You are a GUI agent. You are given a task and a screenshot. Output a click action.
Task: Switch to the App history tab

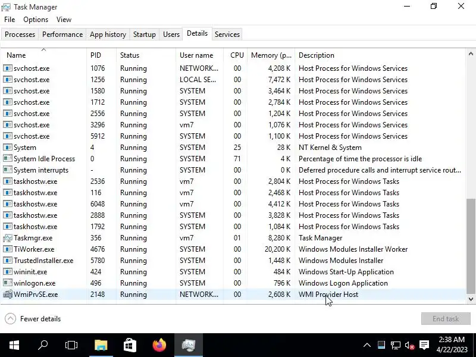pyautogui.click(x=108, y=35)
